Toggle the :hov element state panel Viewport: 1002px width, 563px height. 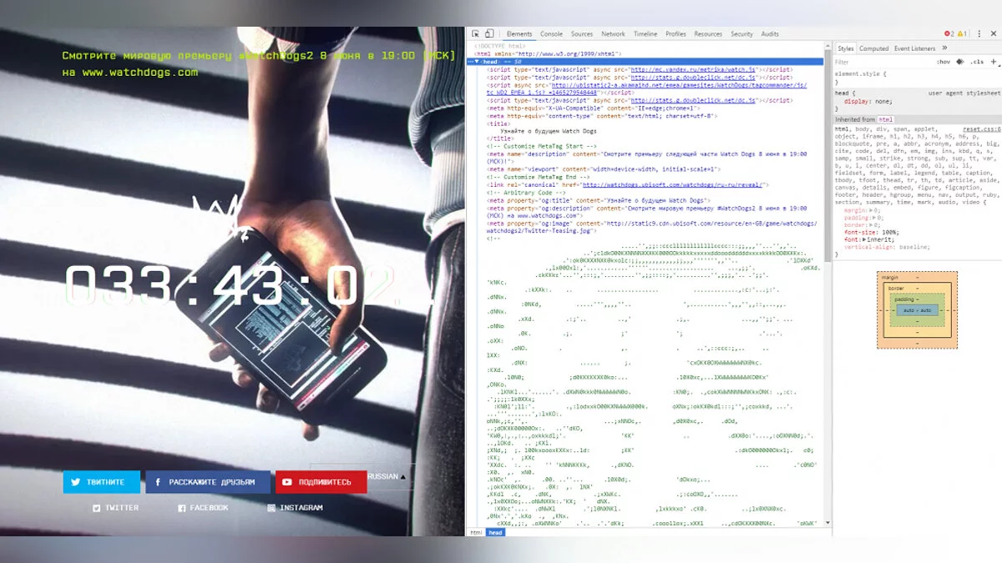(x=944, y=62)
